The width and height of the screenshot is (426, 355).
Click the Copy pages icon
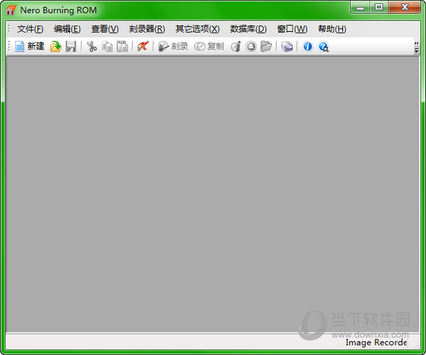click(107, 46)
